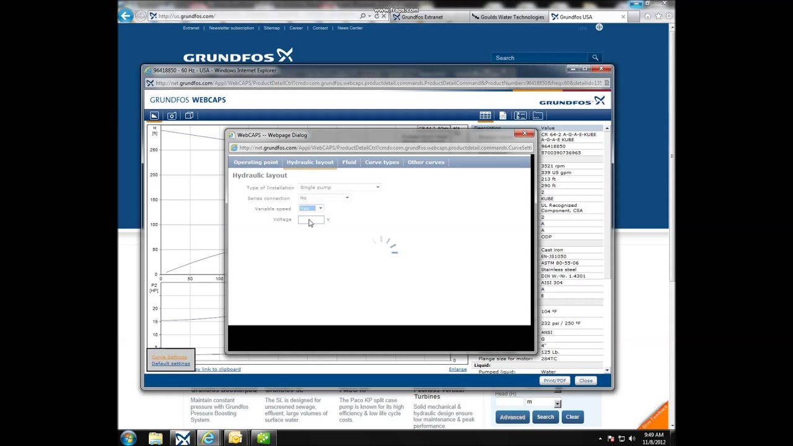The width and height of the screenshot is (793, 446).
Task: Click the site search magnifier button
Action: (595, 58)
